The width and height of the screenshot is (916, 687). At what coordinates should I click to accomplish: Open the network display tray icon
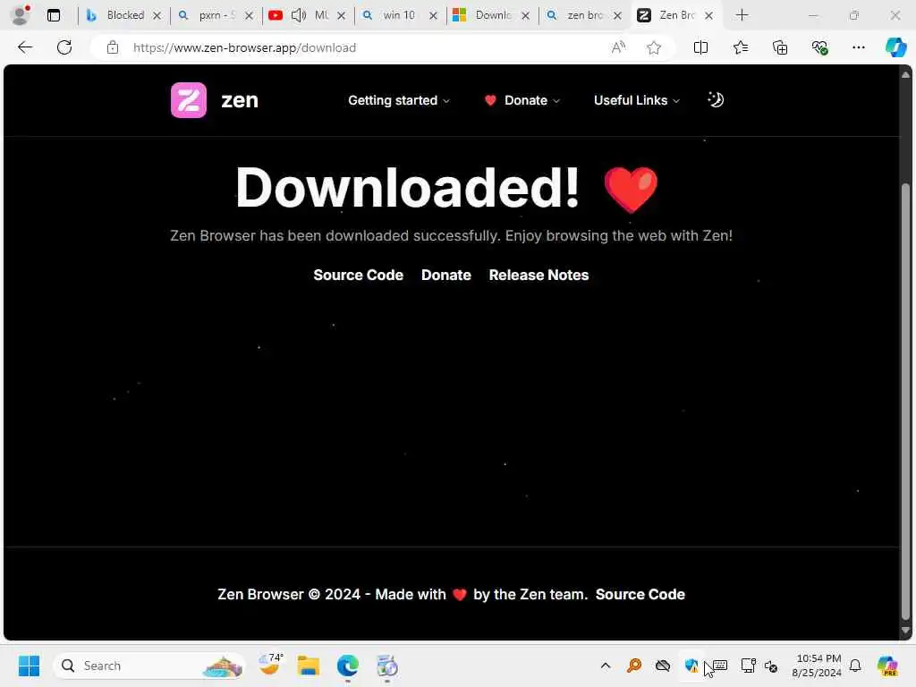[x=748, y=666]
